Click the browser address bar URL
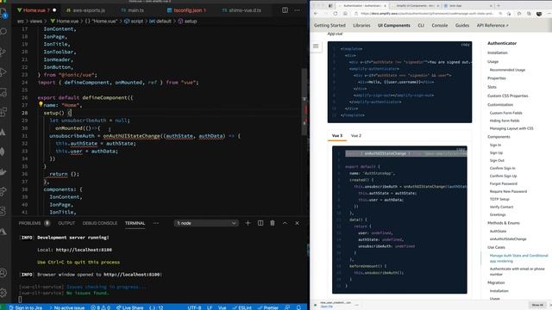 pos(427,14)
